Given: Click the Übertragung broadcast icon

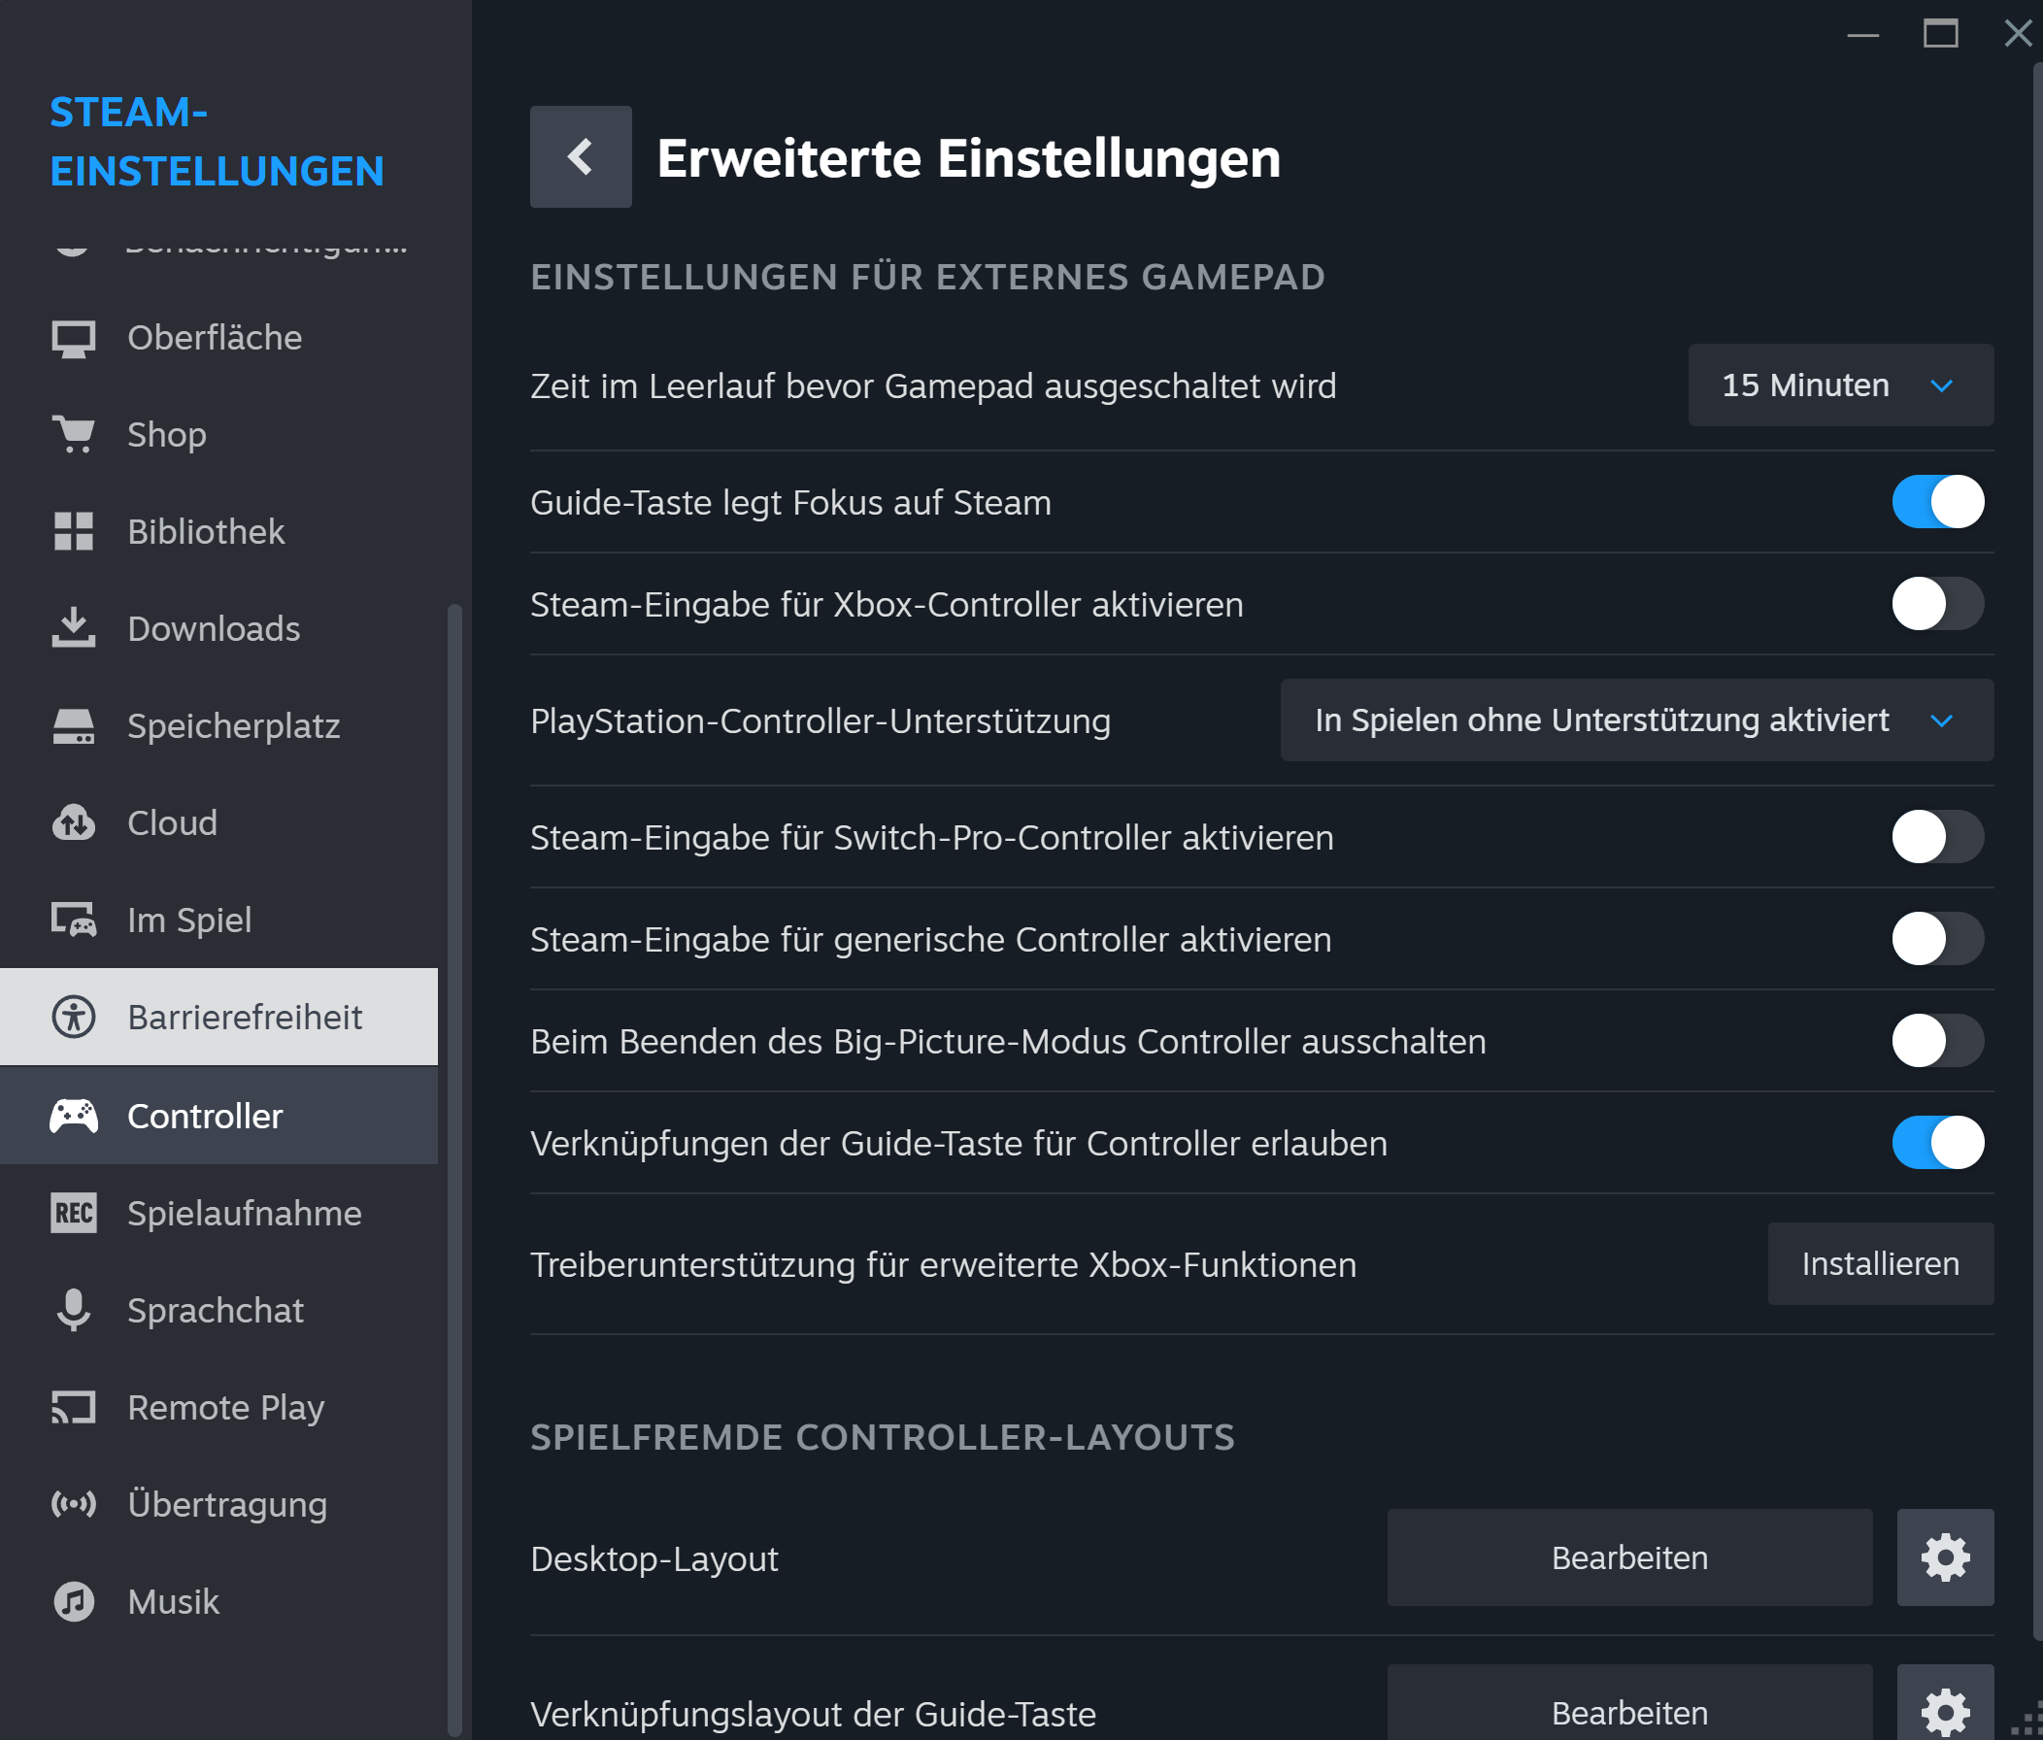Looking at the screenshot, I should point(74,1503).
